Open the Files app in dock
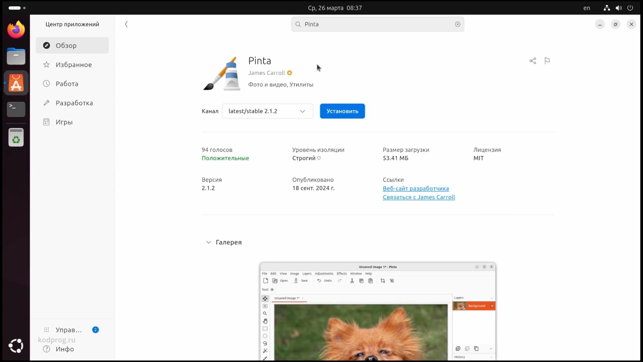The height and width of the screenshot is (362, 643). coord(16,56)
